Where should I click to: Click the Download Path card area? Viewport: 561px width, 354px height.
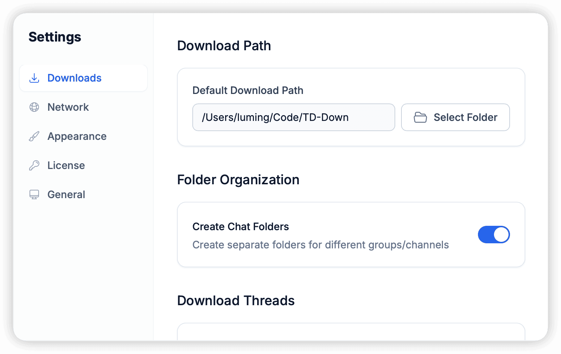[x=351, y=107]
